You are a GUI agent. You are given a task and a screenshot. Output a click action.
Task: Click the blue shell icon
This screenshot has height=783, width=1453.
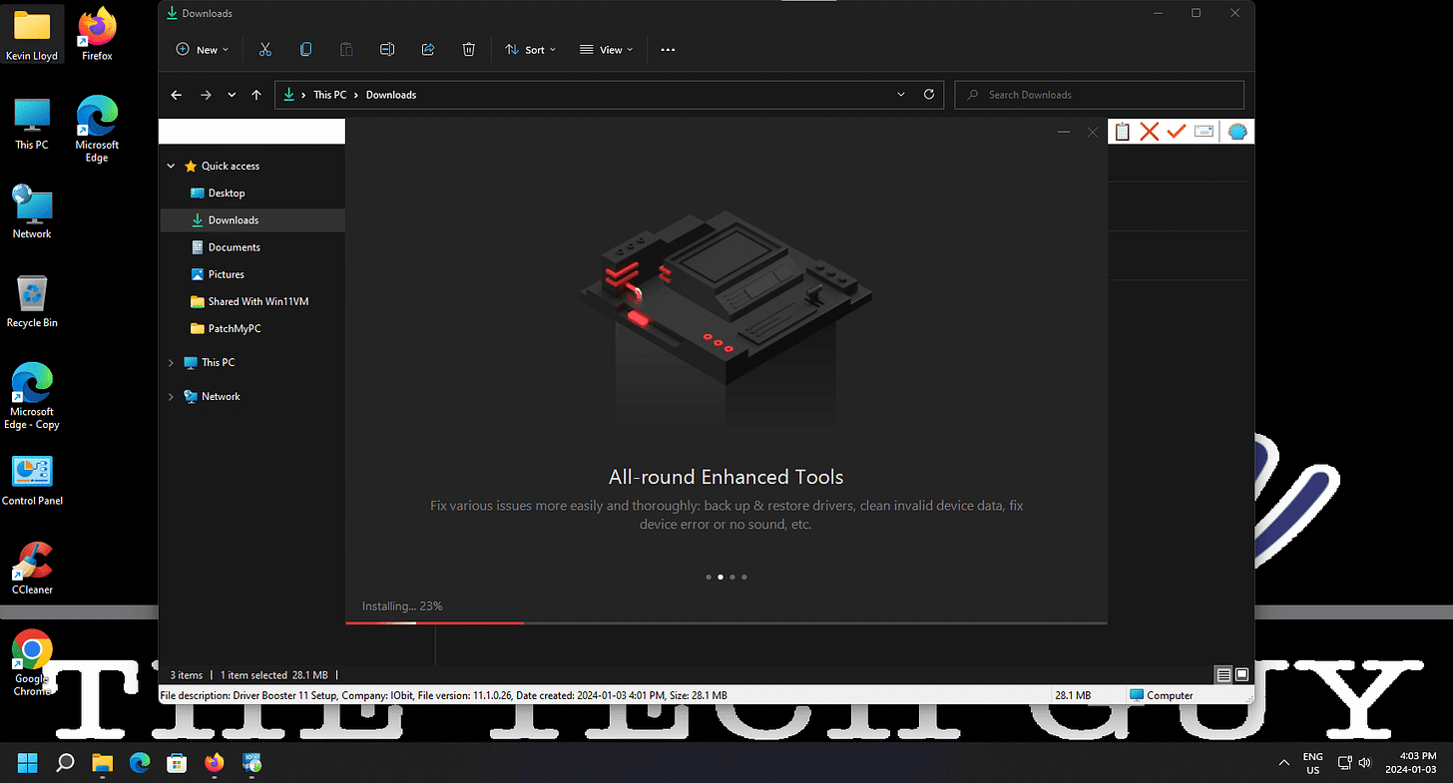point(1237,132)
